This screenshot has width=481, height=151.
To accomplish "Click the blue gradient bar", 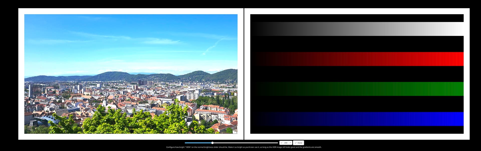I will point(357,119).
